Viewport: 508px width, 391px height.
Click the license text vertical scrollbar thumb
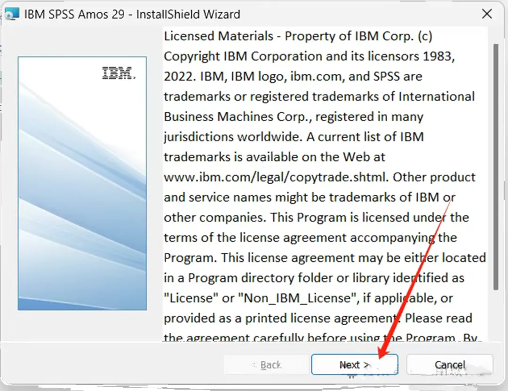click(x=495, y=167)
